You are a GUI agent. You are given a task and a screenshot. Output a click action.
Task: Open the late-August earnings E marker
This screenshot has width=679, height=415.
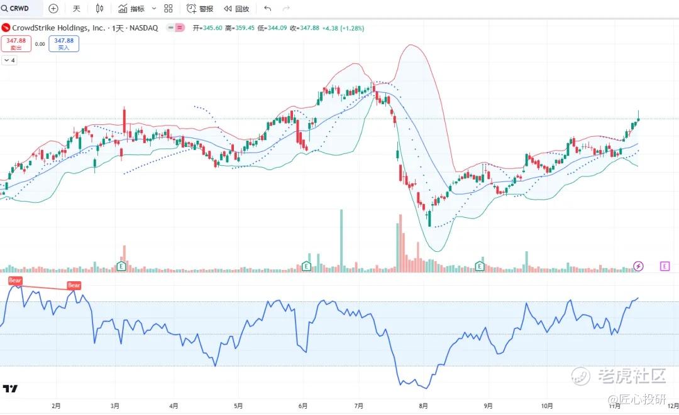(479, 266)
